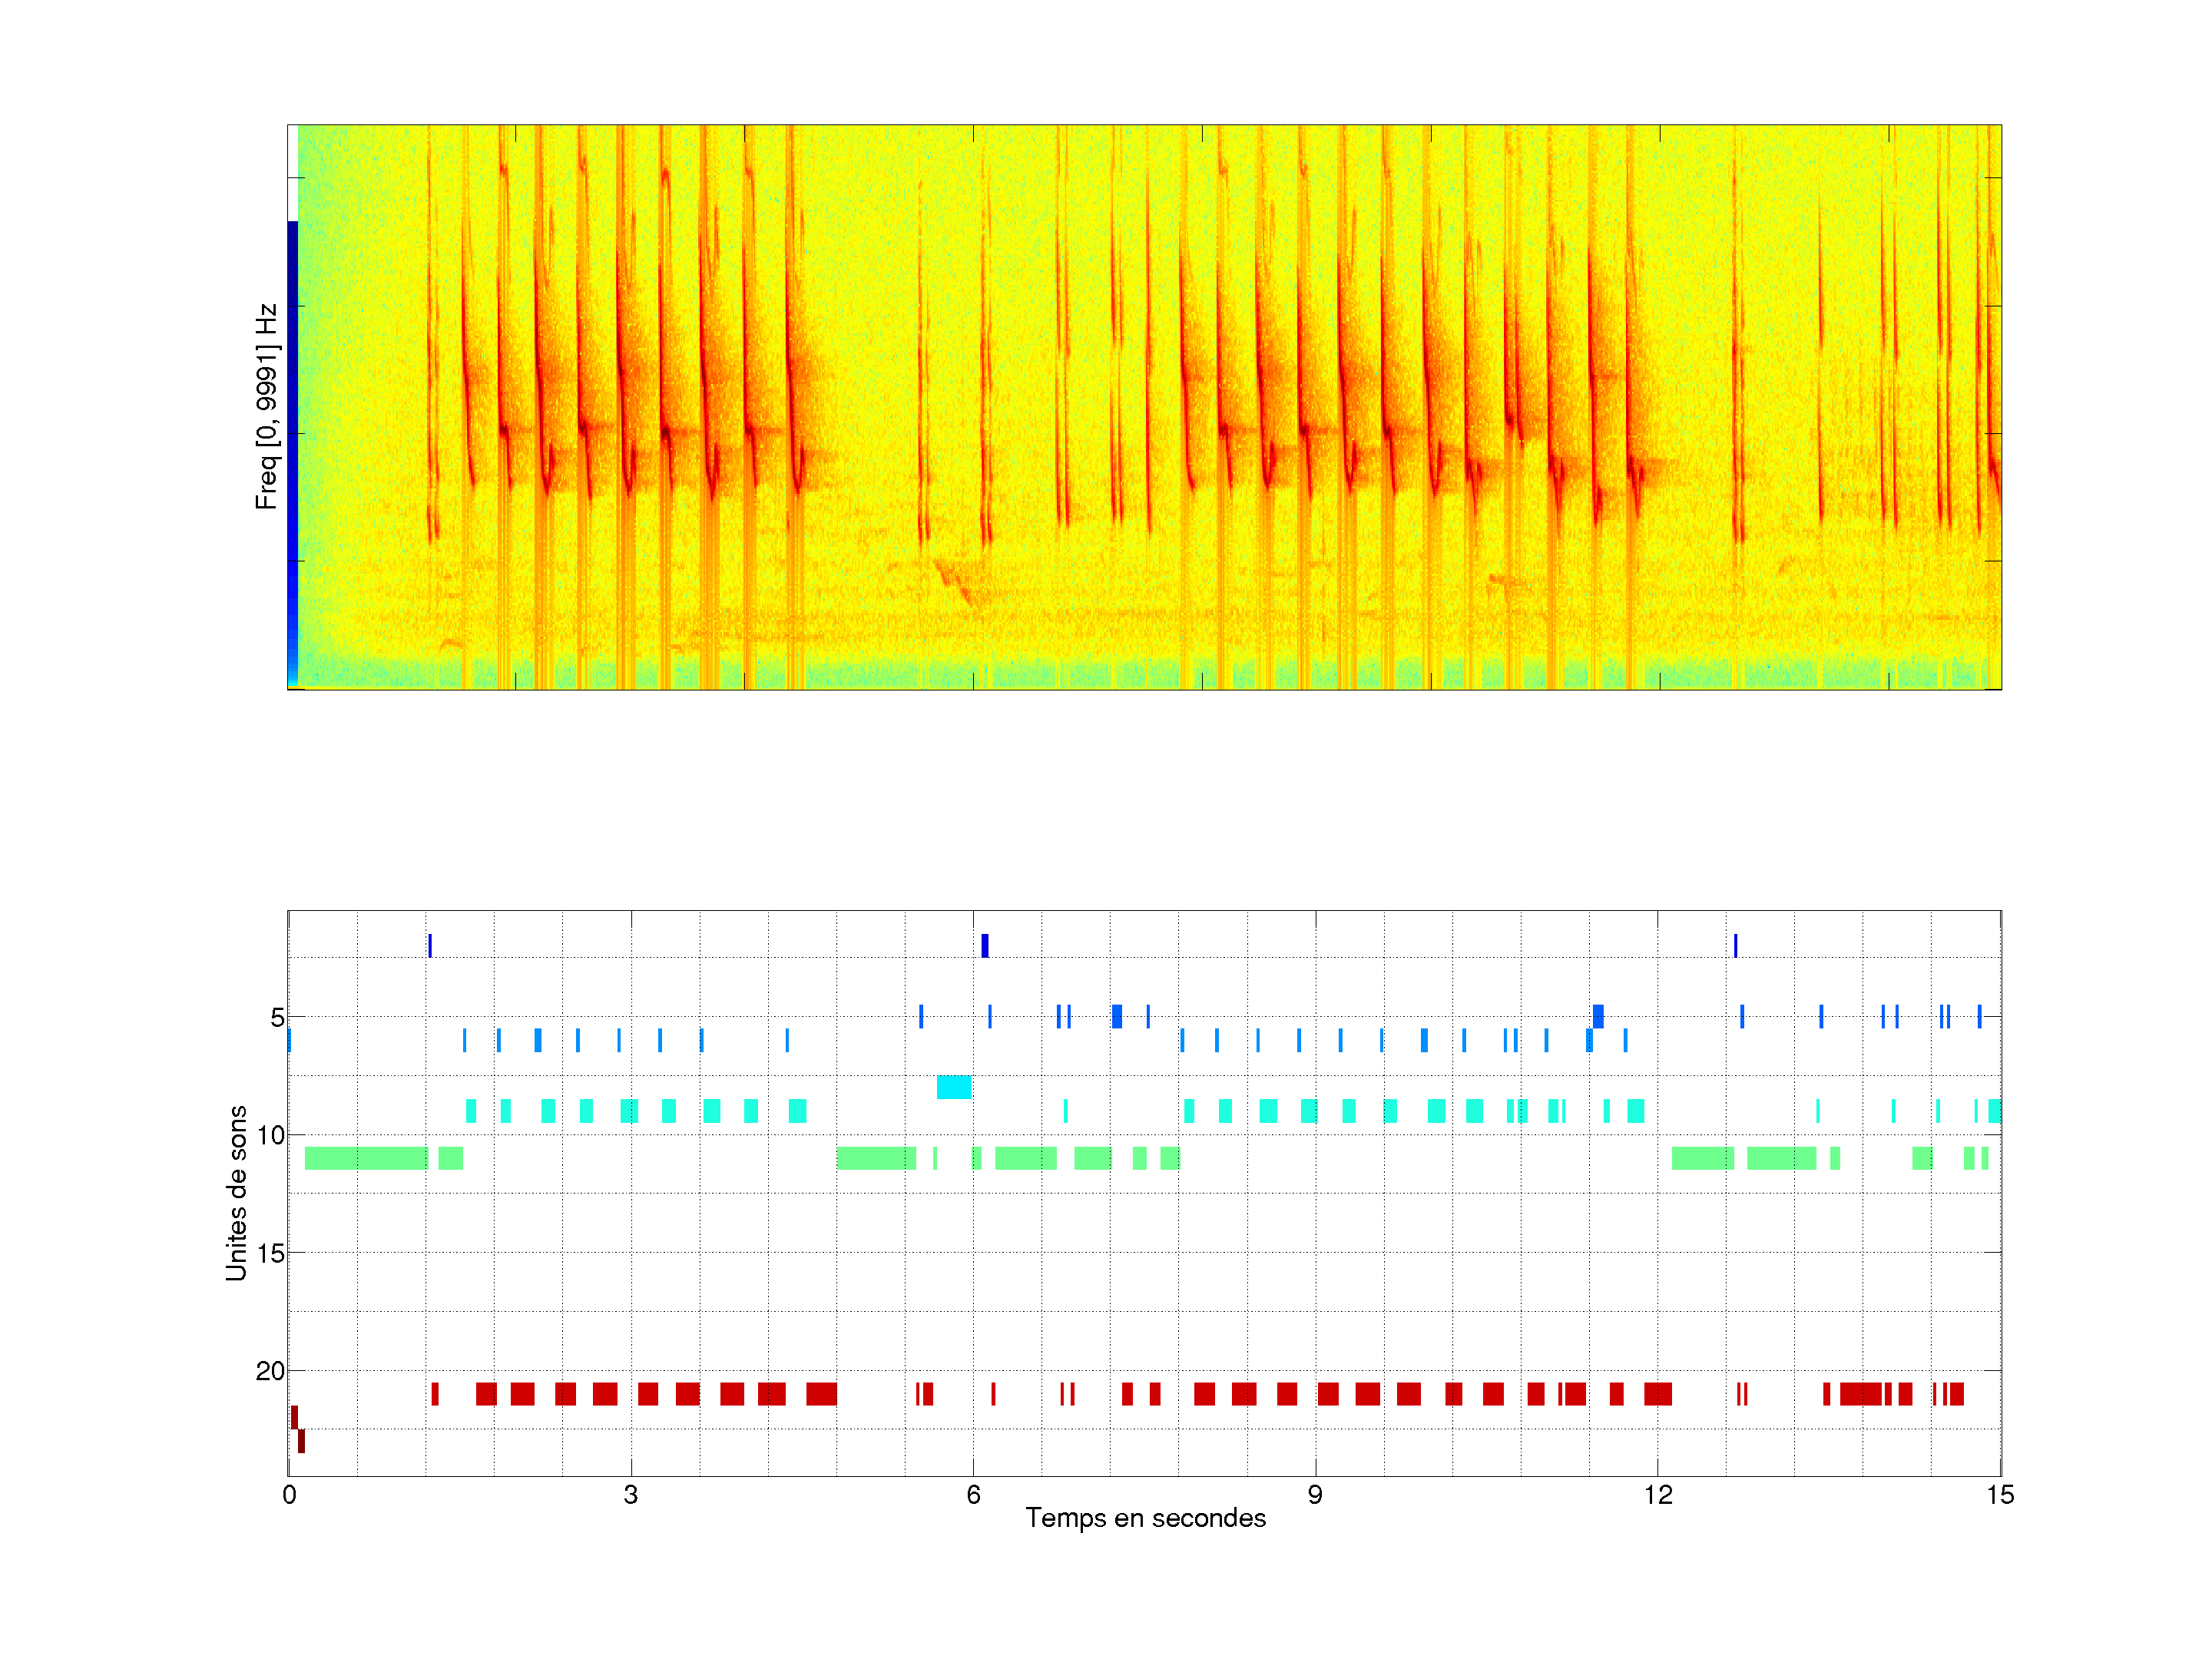The image size is (2212, 1659).
Task: Click the dark blue top-row marker at 6 seconds
Action: coord(985,945)
